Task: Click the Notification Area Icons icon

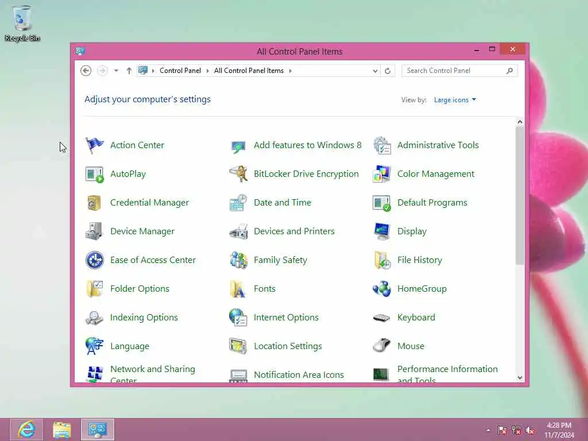Action: click(238, 376)
